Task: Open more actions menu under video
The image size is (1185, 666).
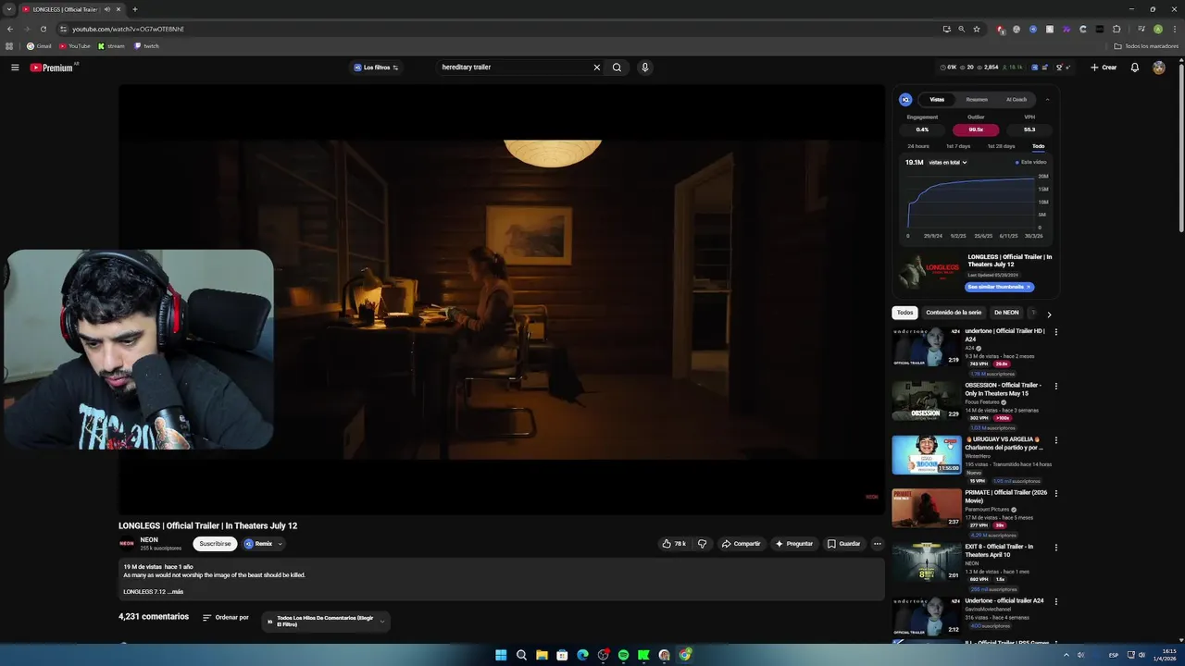Action: click(x=877, y=544)
